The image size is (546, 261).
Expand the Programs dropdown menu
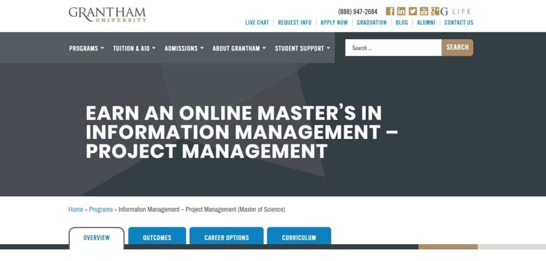click(x=86, y=48)
